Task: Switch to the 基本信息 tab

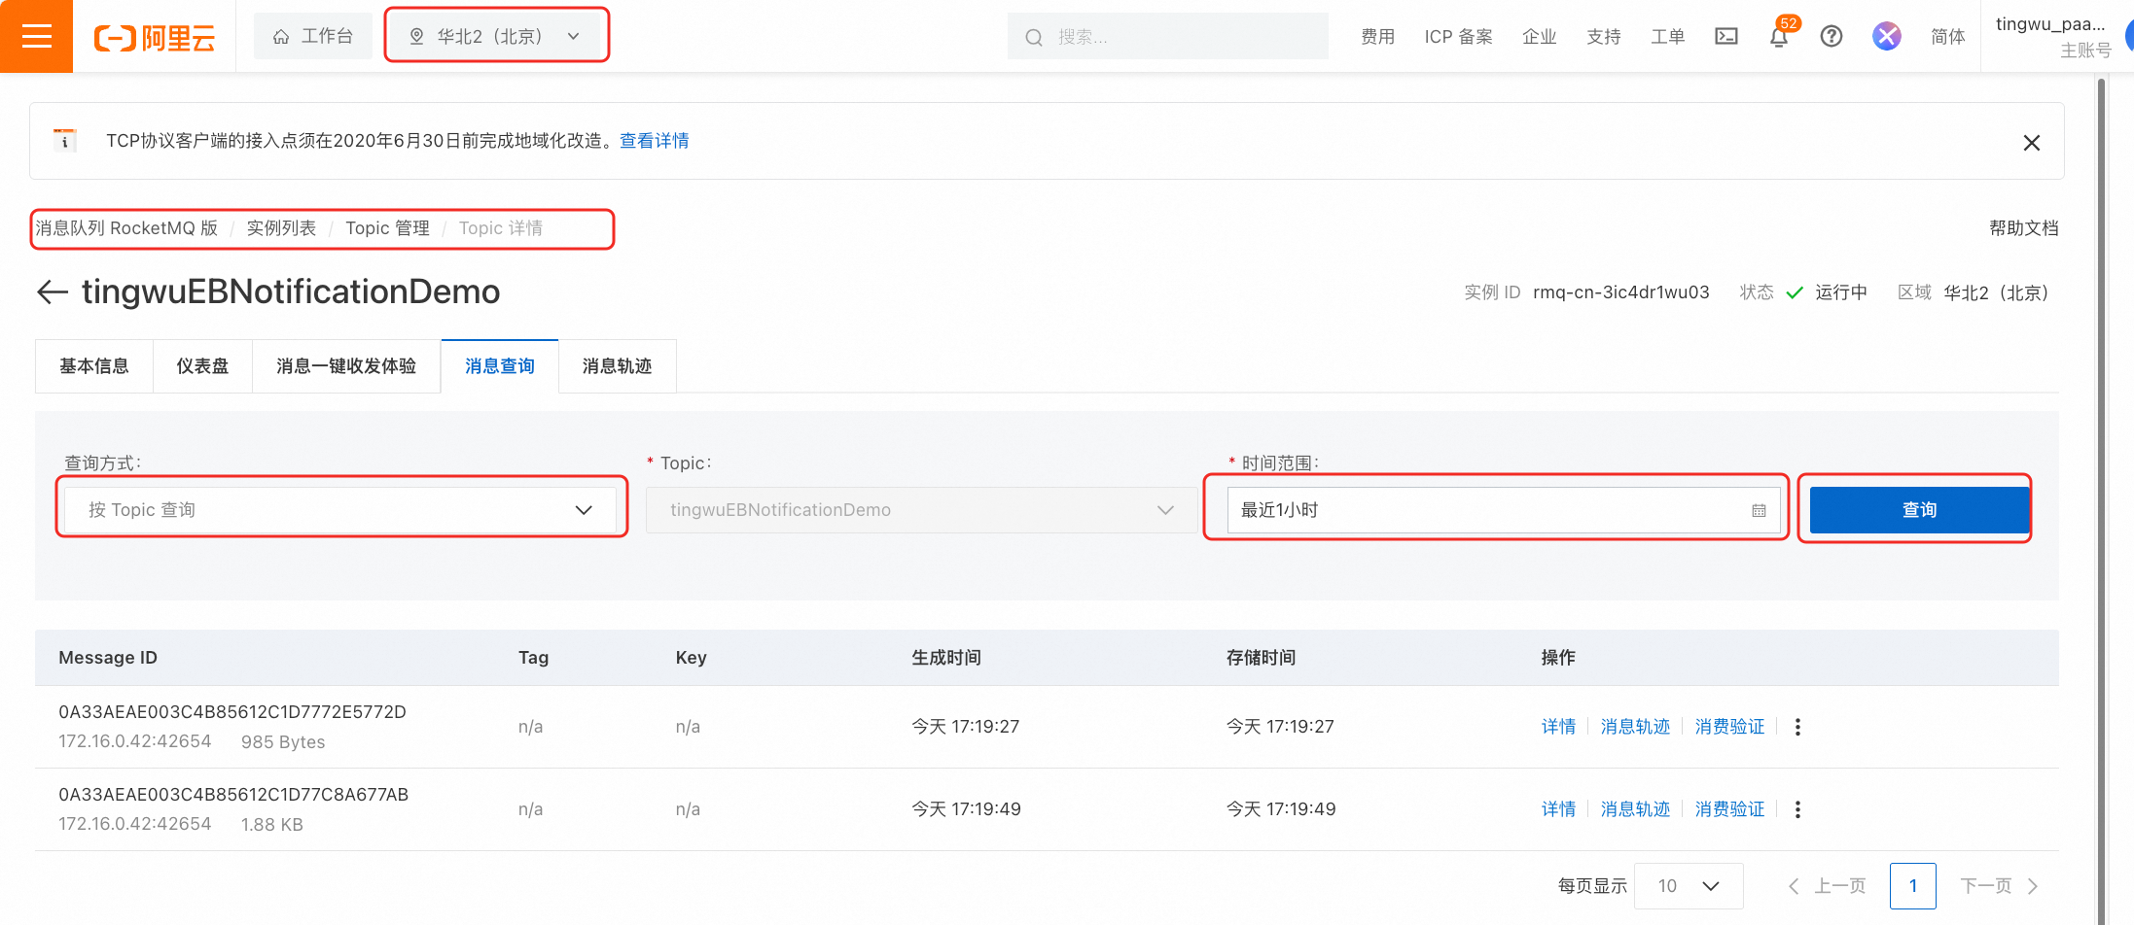Action: 94,366
